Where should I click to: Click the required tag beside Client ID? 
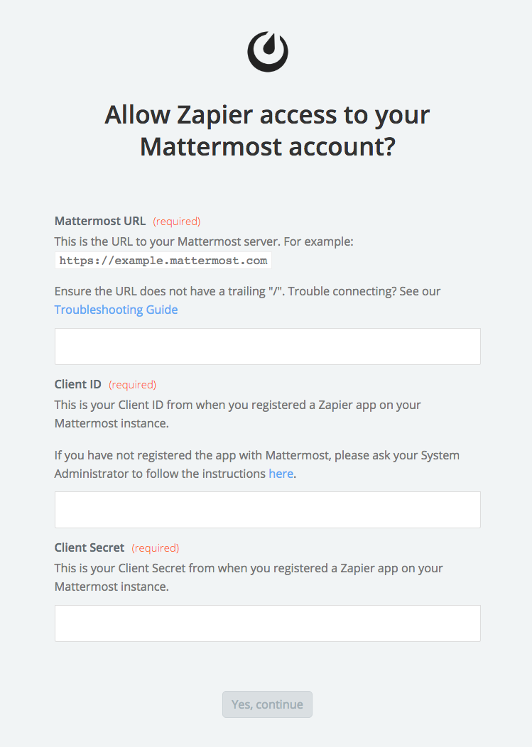[x=132, y=385]
